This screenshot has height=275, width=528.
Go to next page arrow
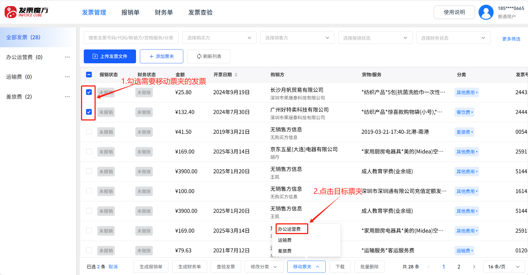point(474,267)
